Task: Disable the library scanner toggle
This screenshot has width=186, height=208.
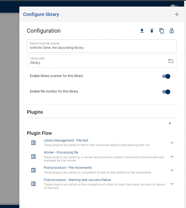Action: pos(166,76)
